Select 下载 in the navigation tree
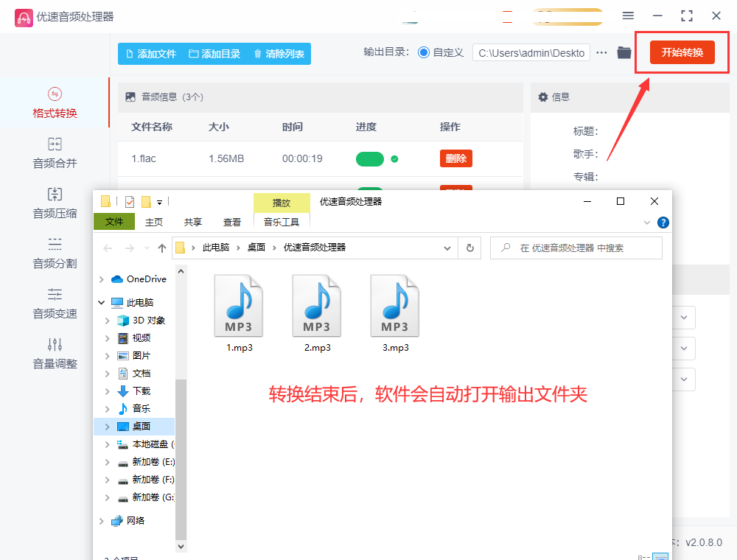 141,391
